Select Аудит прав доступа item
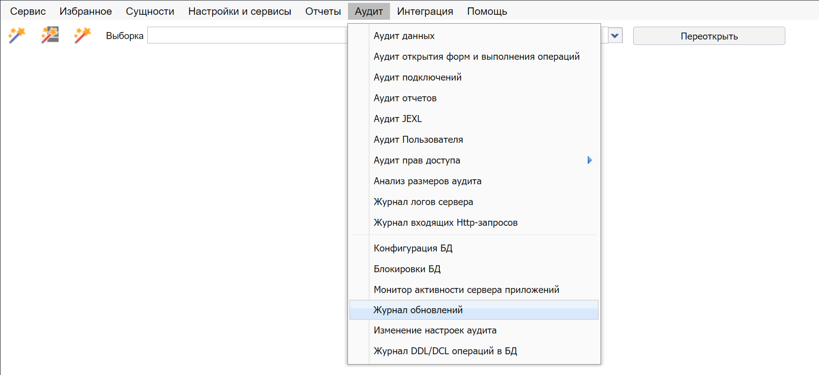 474,160
